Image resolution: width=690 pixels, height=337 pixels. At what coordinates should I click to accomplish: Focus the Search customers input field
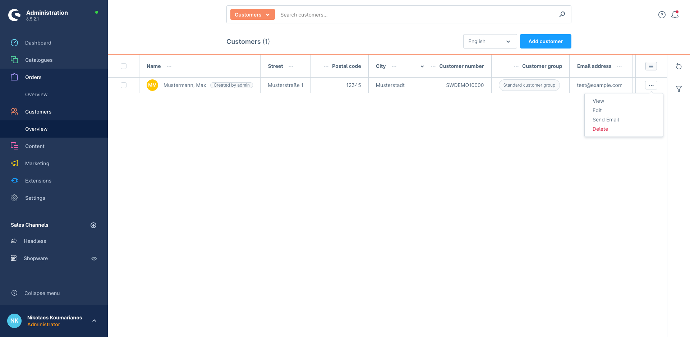[417, 15]
